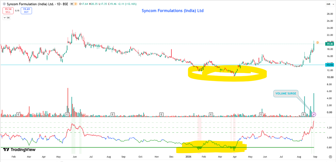
Task: Click the Syncom symbol logo icon
Action: tap(4, 4)
